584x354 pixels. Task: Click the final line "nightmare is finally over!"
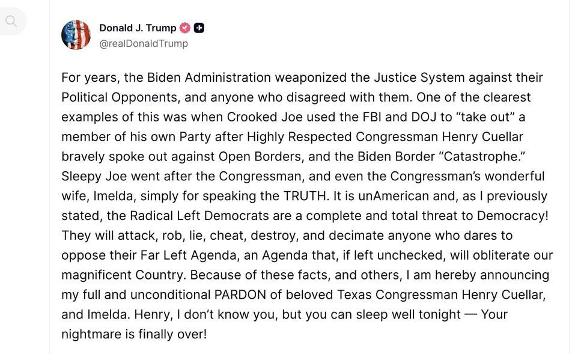tap(134, 334)
